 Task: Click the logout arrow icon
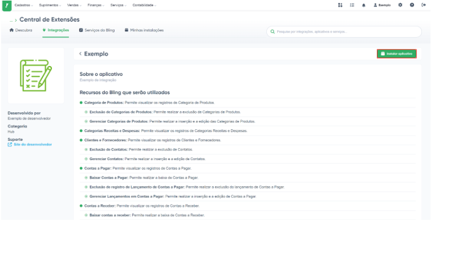pyautogui.click(x=424, y=5)
